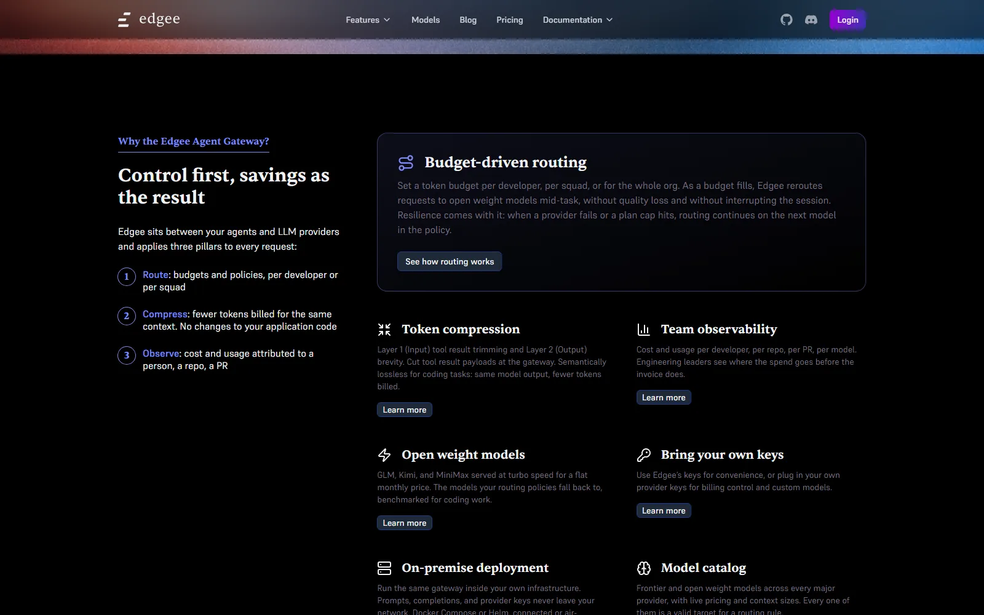The height and width of the screenshot is (615, 984).
Task: Click the Bring your own keys heading
Action: pos(722,455)
